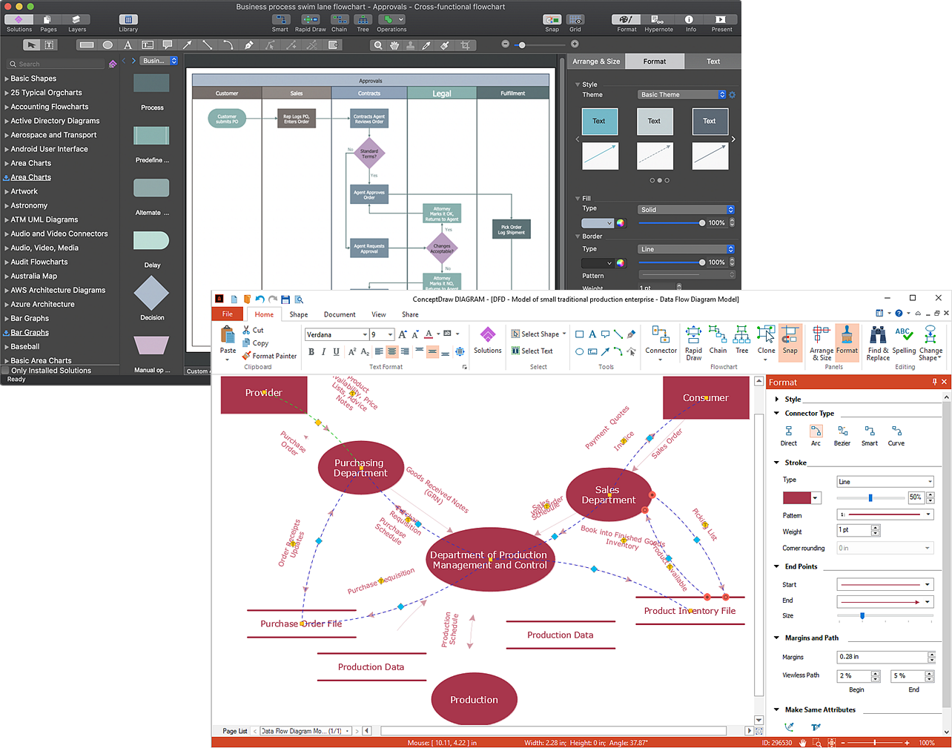This screenshot has height=748, width=952.
Task: Open the Text tab in the Format panel
Action: pyautogui.click(x=713, y=61)
